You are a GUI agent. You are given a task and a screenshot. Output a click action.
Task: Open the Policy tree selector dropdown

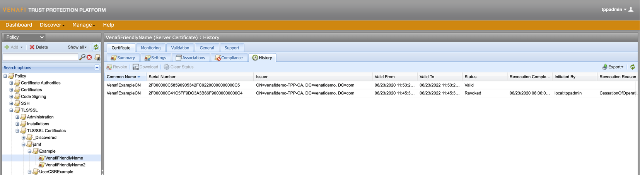(x=24, y=37)
